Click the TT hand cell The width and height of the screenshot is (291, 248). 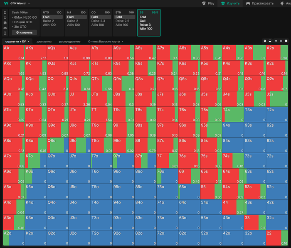(x=101, y=115)
